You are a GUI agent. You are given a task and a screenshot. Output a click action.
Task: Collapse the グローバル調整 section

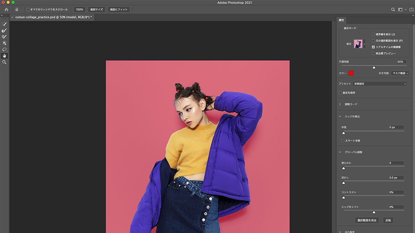click(x=340, y=152)
